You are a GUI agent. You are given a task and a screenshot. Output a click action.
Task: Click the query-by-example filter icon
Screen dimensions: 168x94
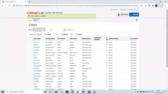(72, 34)
